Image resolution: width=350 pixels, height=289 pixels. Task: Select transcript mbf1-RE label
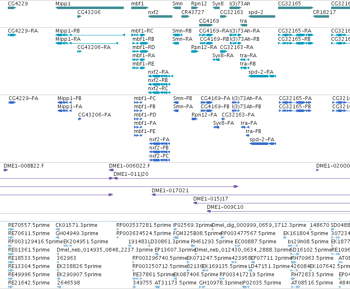point(143,64)
